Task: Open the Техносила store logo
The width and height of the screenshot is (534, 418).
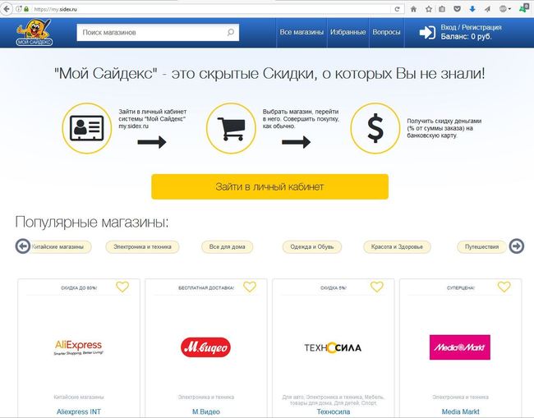Action: click(x=333, y=347)
